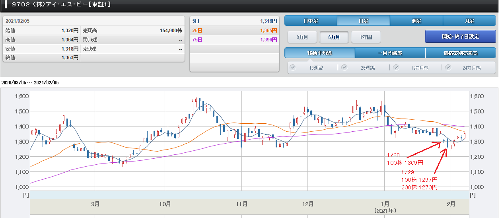Image resolution: width=502 pixels, height=218 pixels.
Task: Click the purple 75日 moving average row
Action: [x=234, y=39]
